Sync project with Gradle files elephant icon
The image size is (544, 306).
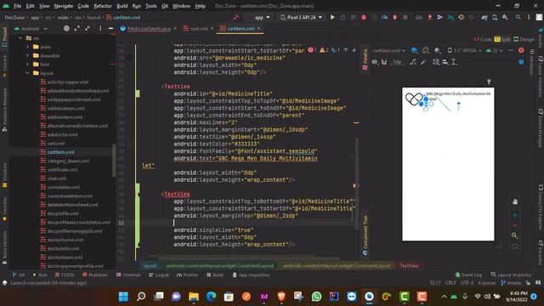[484, 17]
